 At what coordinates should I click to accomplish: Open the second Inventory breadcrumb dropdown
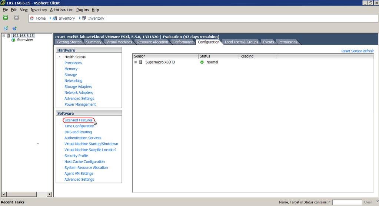(x=80, y=18)
